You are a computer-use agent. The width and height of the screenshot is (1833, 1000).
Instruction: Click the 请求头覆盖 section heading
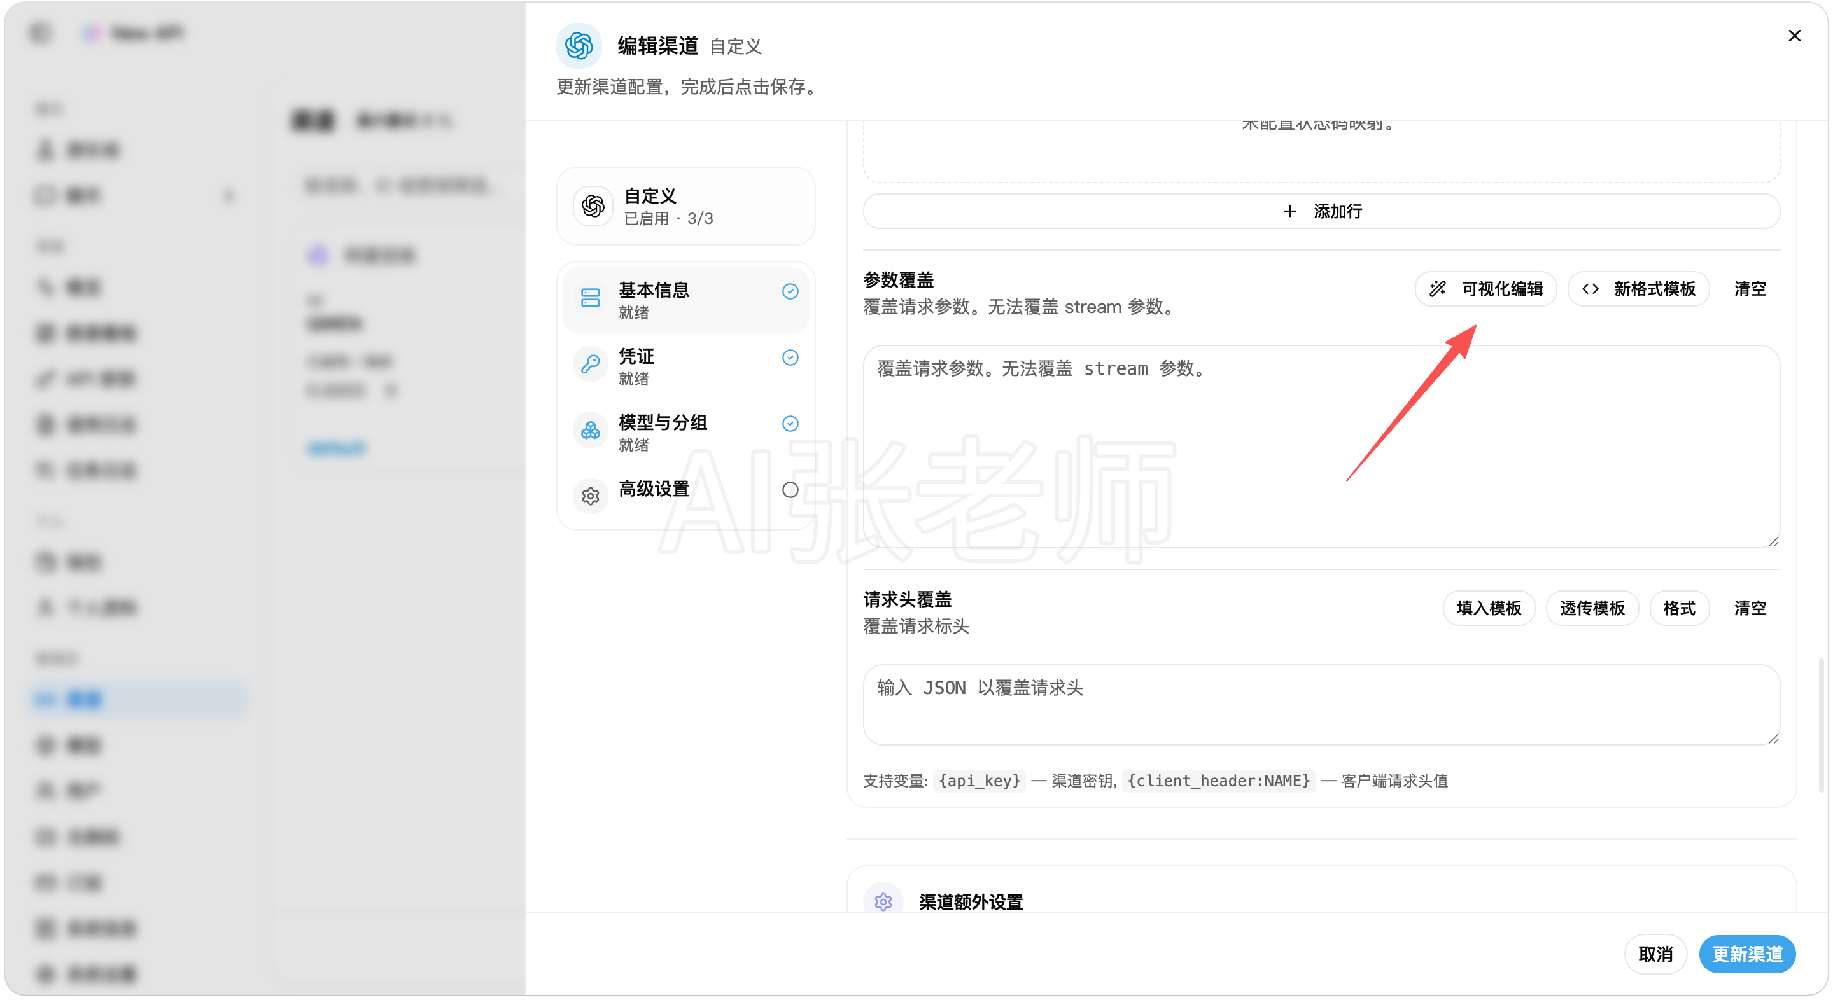coord(907,599)
